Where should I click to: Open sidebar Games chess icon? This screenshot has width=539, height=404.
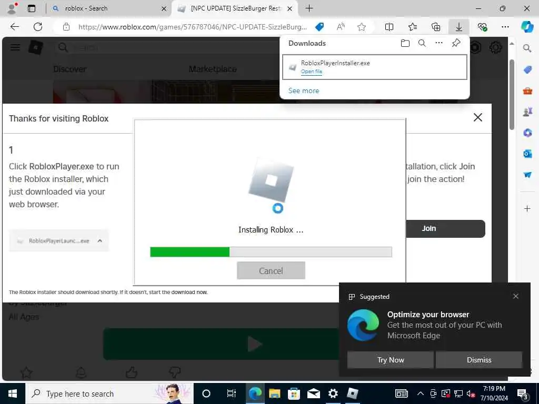click(527, 112)
